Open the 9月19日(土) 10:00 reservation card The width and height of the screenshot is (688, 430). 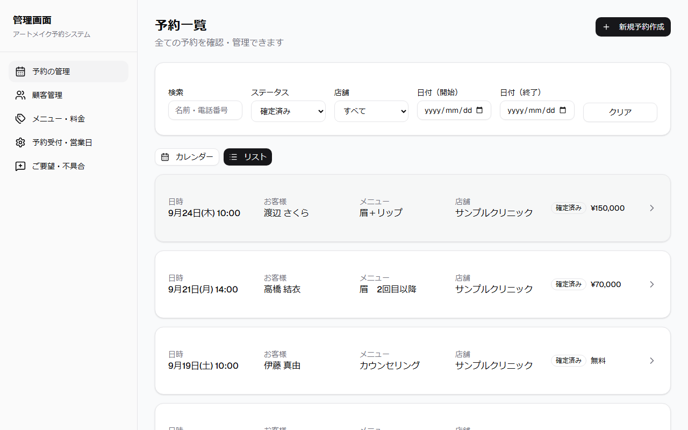[413, 361]
